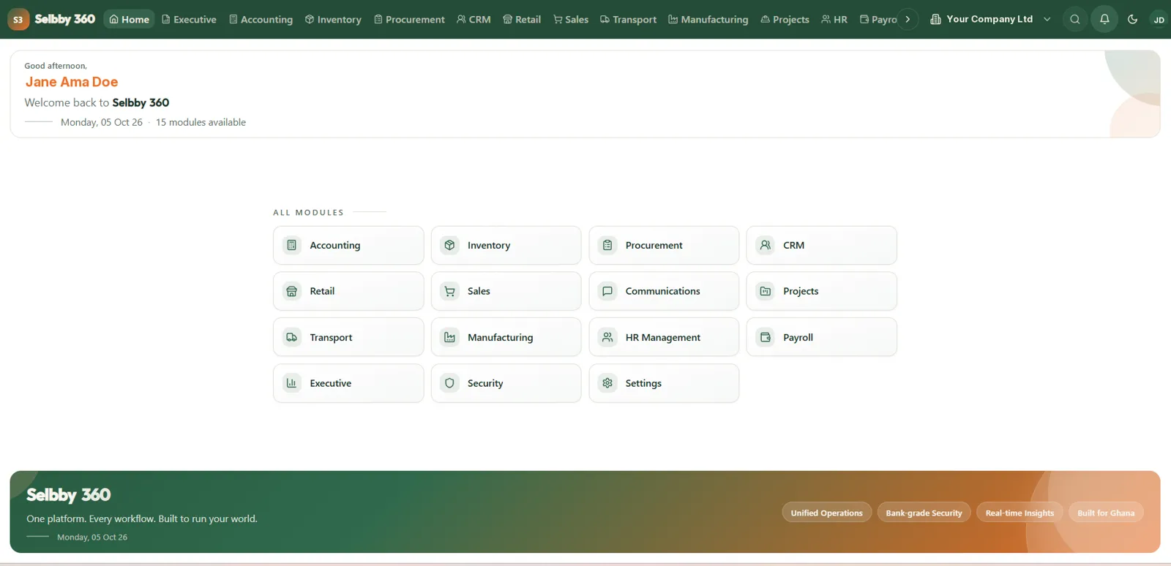Click the Unified Operations badge
Screen dimensions: 1171x566
click(826, 513)
